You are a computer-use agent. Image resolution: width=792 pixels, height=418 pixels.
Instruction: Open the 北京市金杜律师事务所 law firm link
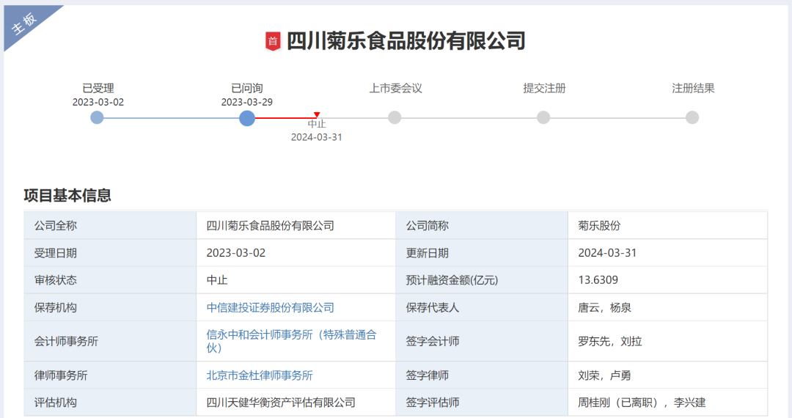[x=260, y=375]
